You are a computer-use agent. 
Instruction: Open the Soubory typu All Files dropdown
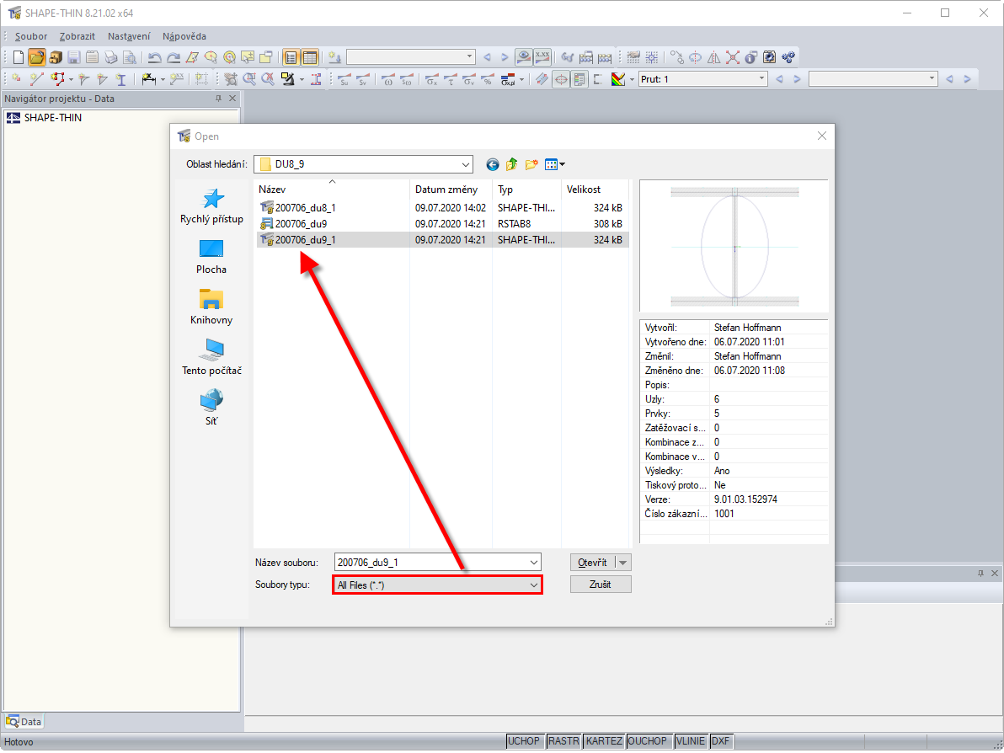(437, 585)
